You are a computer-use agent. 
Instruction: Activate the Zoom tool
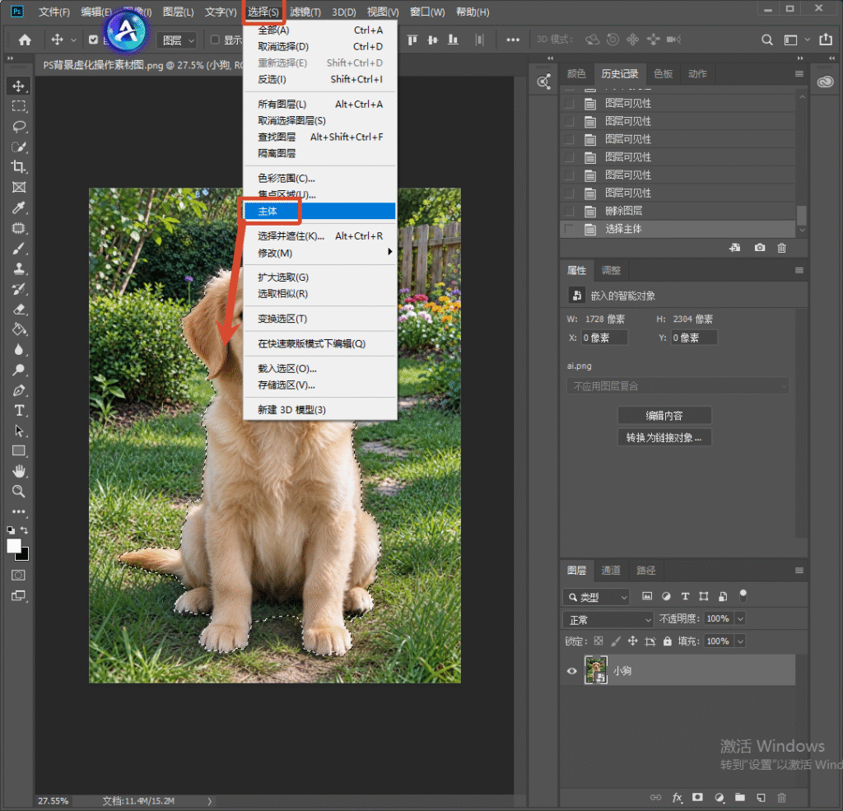[19, 491]
